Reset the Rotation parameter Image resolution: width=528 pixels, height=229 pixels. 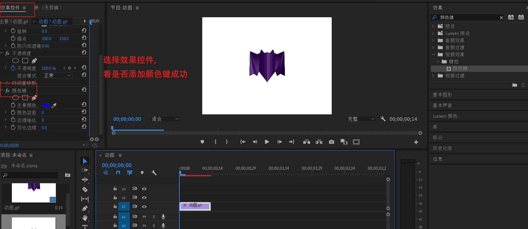[84, 30]
